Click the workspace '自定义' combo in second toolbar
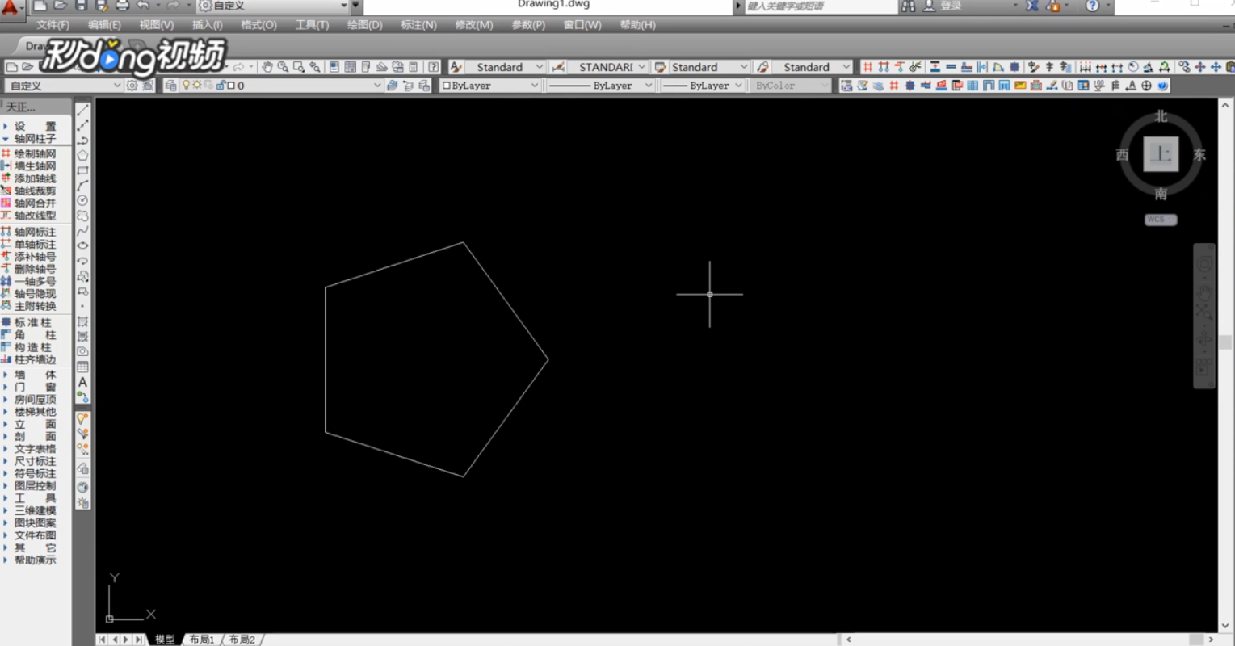Image resolution: width=1235 pixels, height=646 pixels. (64, 85)
